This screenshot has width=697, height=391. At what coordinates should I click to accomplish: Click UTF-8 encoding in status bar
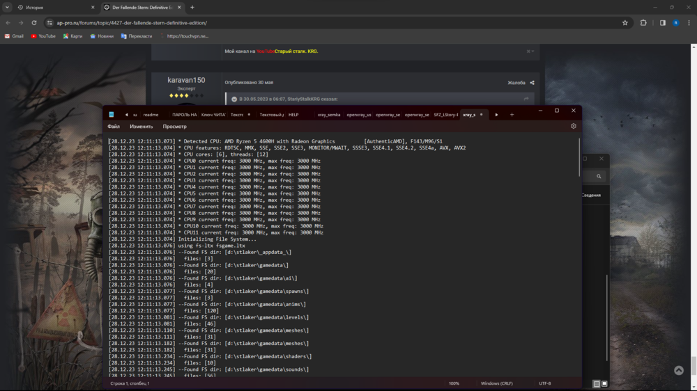(x=544, y=383)
